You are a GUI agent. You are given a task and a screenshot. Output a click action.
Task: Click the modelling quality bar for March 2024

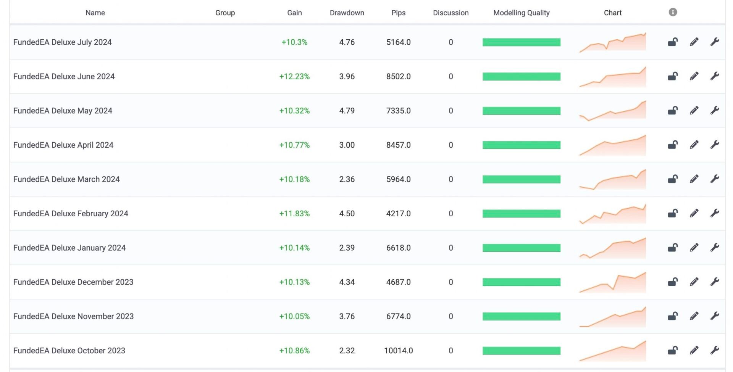pos(521,179)
